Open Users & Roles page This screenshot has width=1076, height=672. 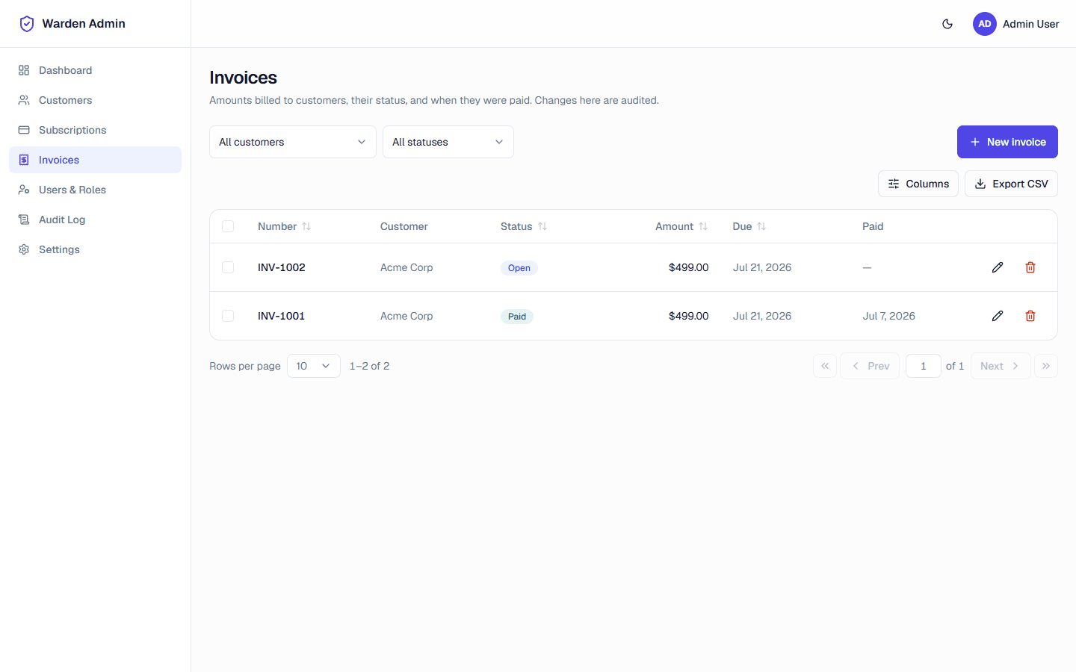(95, 190)
